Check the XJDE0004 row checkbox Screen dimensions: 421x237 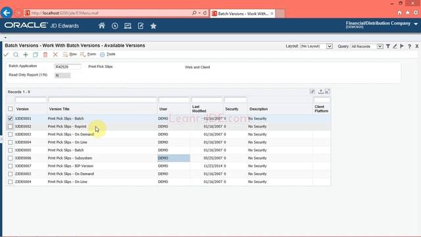click(x=11, y=142)
